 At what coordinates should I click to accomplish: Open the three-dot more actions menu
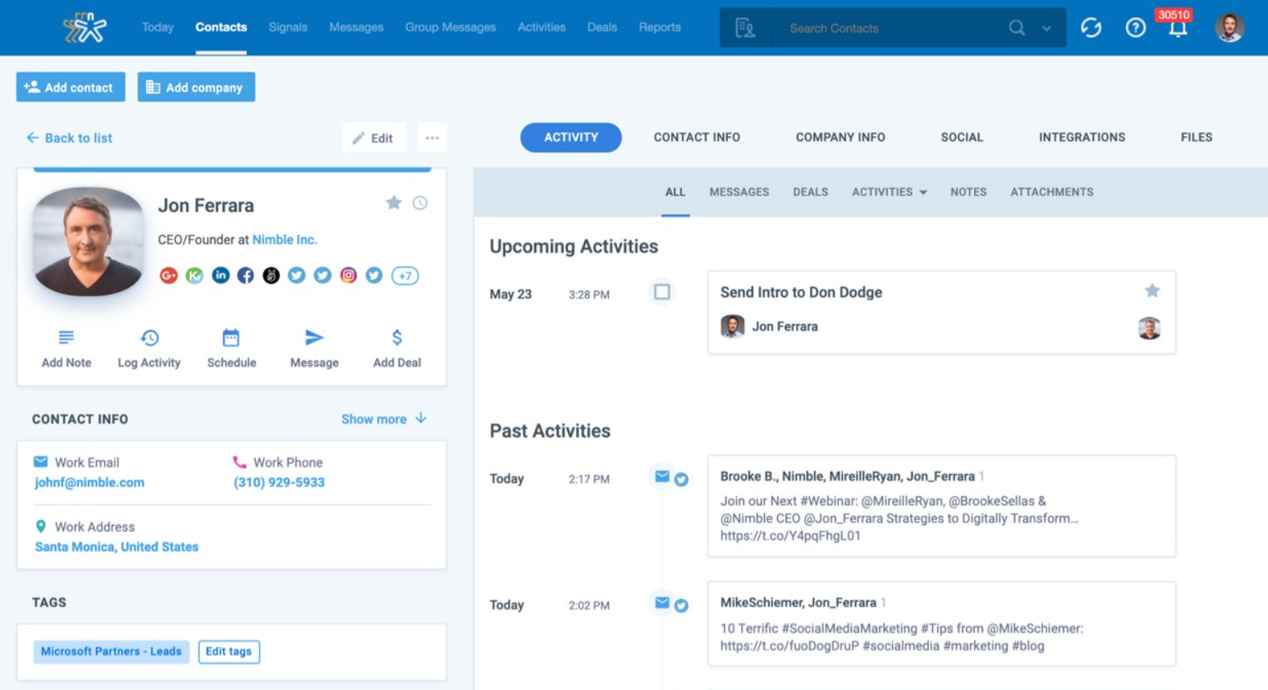[x=433, y=138]
